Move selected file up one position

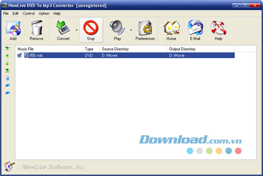click(7, 56)
